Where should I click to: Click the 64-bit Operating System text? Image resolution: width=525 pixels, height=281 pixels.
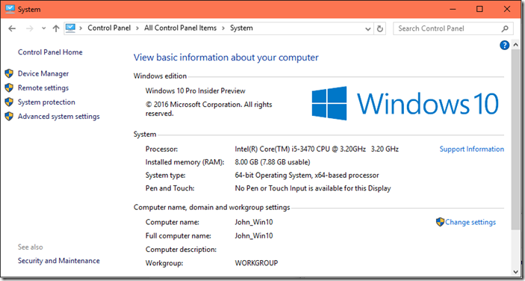coord(307,176)
